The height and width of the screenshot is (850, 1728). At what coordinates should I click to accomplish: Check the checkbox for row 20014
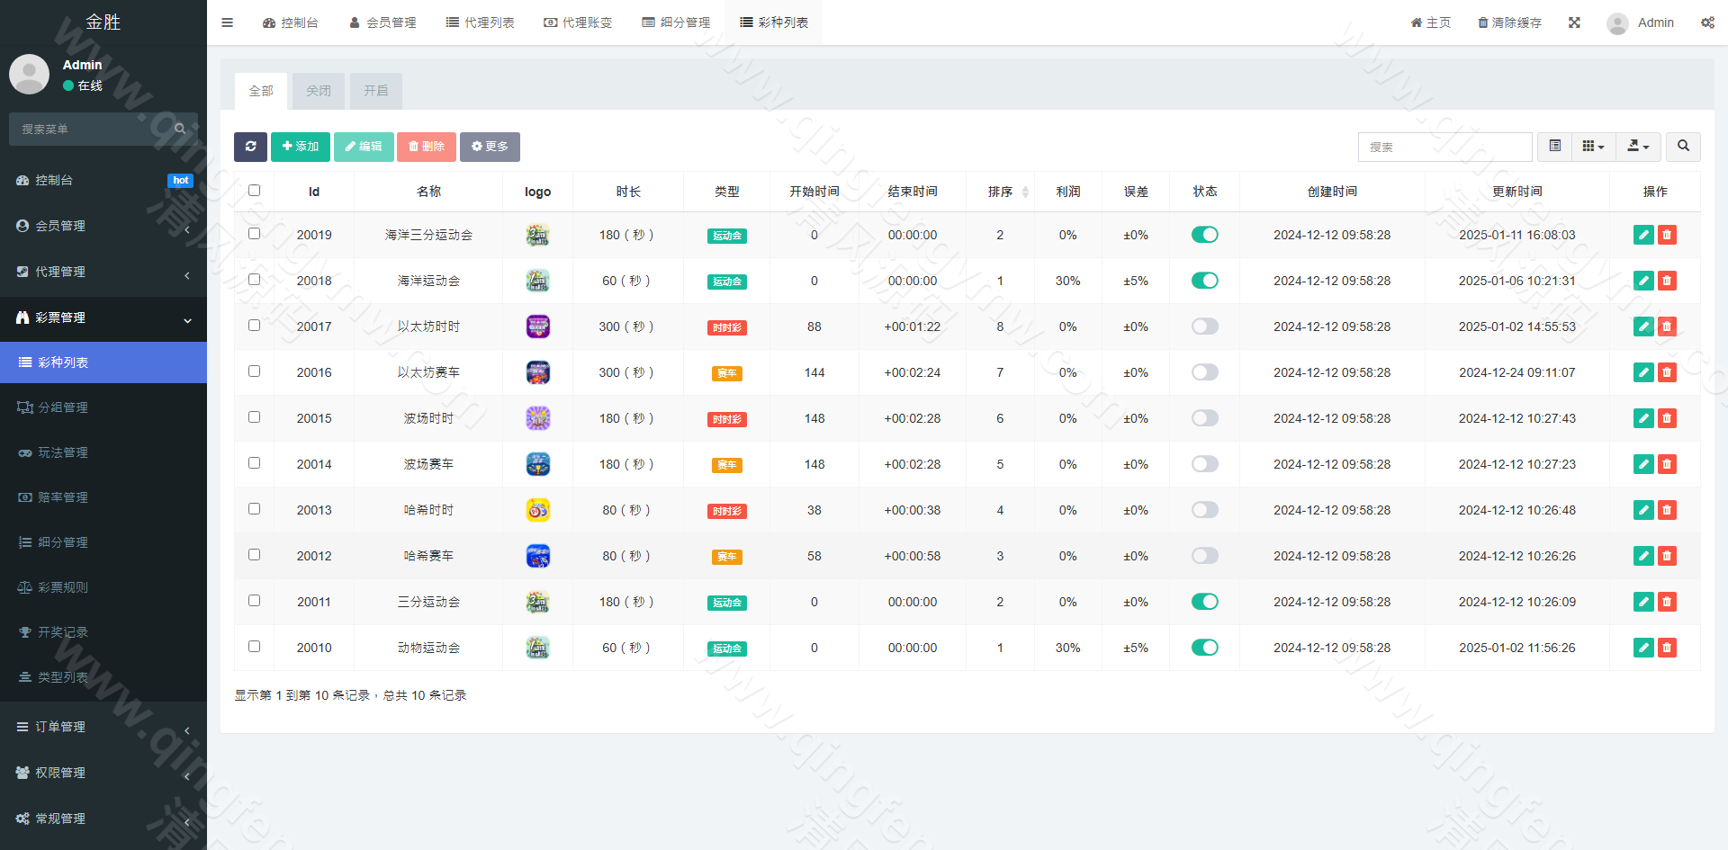click(x=255, y=463)
